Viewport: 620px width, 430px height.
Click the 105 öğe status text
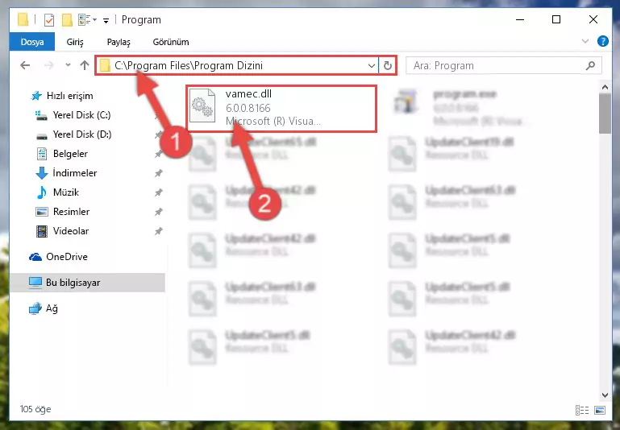pyautogui.click(x=35, y=409)
